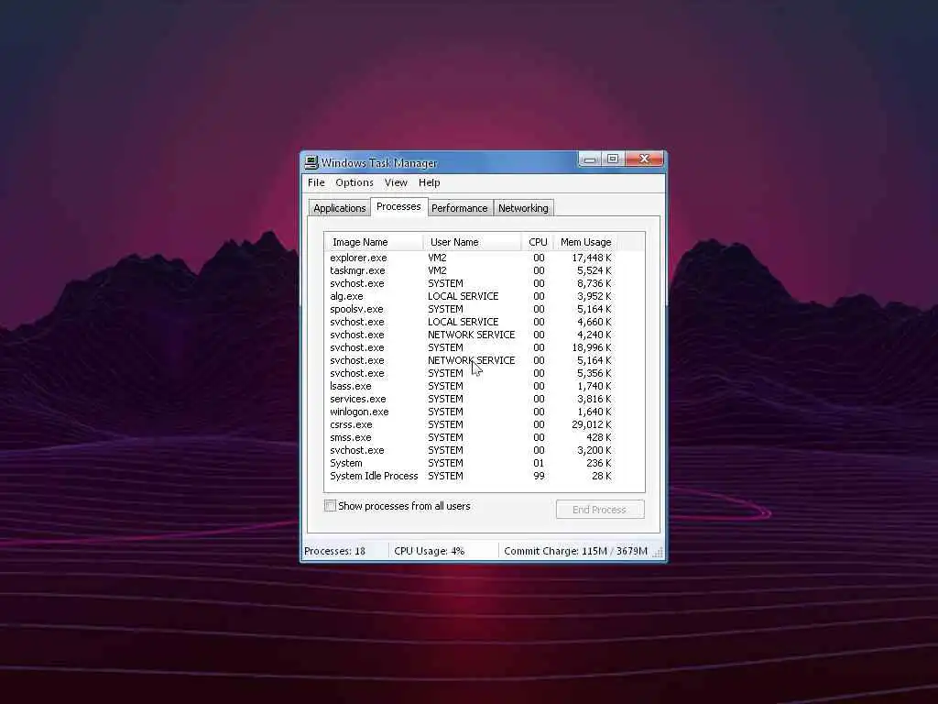Select the smss.exe process row
Image resolution: width=938 pixels, height=704 pixels.
tap(471, 437)
